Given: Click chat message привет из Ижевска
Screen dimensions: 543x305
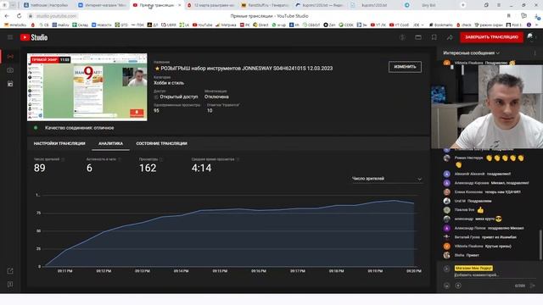Looking at the screenshot, I should (x=499, y=237).
